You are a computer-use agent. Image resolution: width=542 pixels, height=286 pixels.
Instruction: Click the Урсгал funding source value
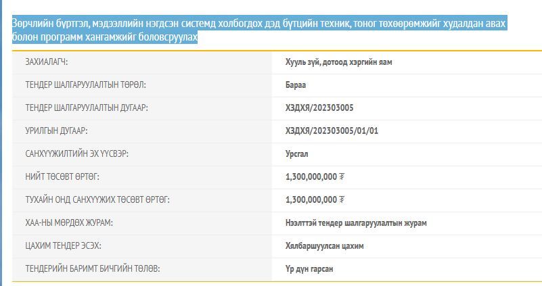tap(296, 154)
